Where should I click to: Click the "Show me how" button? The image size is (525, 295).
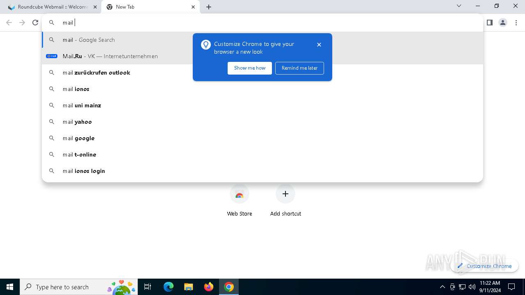coord(250,68)
